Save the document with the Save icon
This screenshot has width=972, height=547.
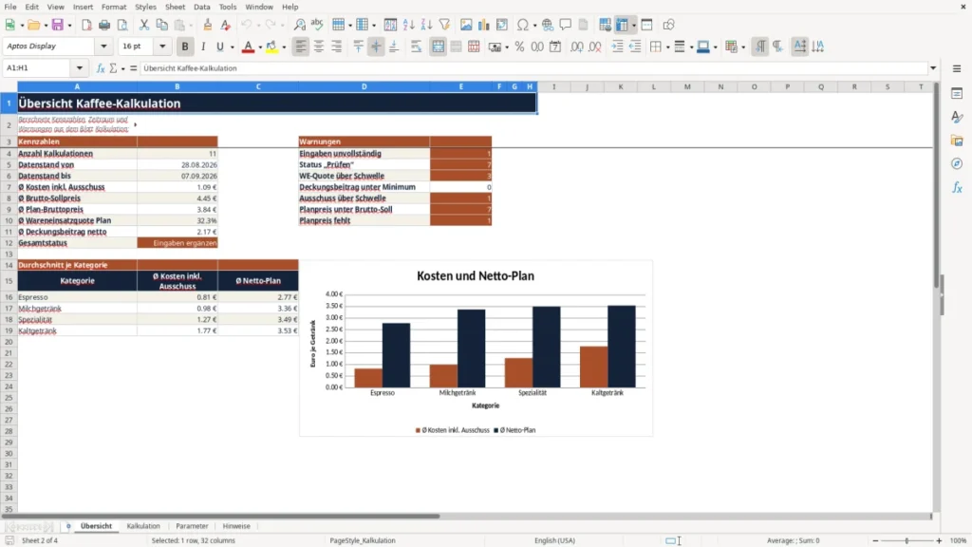(58, 25)
